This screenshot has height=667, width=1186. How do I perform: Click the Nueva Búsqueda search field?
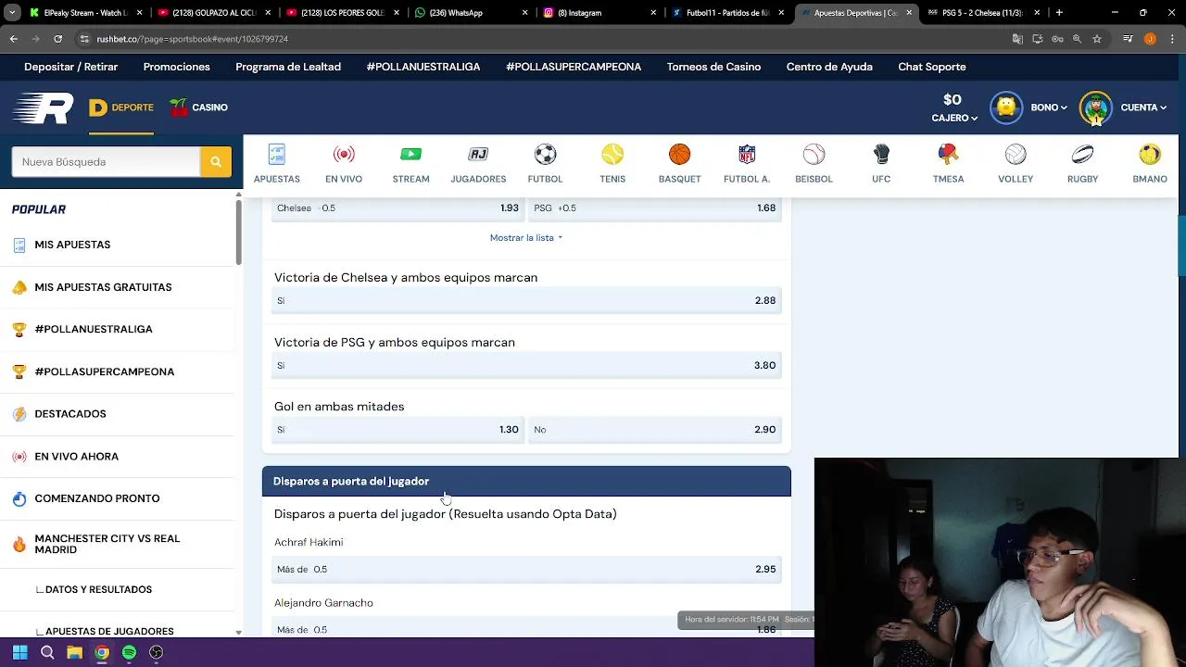pyautogui.click(x=106, y=161)
